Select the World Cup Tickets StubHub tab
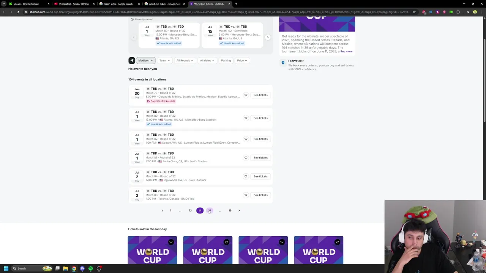486x273 pixels. pos(209,4)
